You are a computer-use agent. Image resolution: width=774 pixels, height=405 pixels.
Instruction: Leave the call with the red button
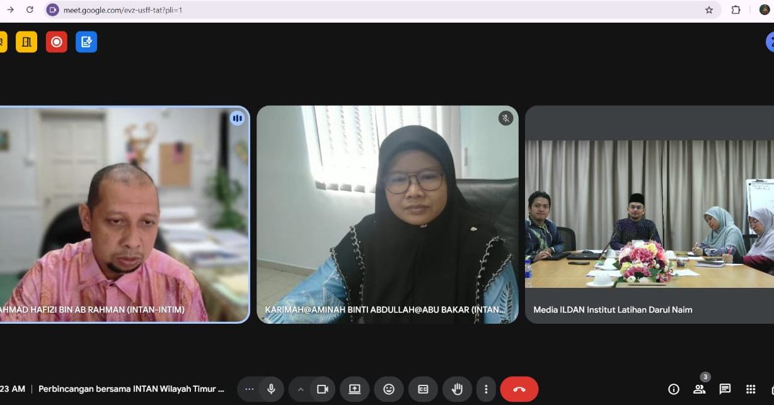(519, 389)
